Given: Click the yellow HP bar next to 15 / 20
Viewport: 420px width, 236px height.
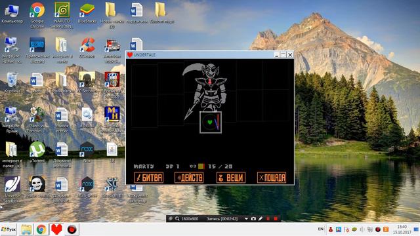Looking at the screenshot, I should 201,167.
